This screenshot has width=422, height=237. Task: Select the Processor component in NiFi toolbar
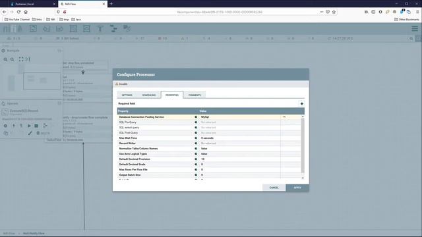pyautogui.click(x=33, y=28)
